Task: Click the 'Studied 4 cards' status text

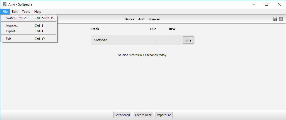Action: (x=143, y=55)
